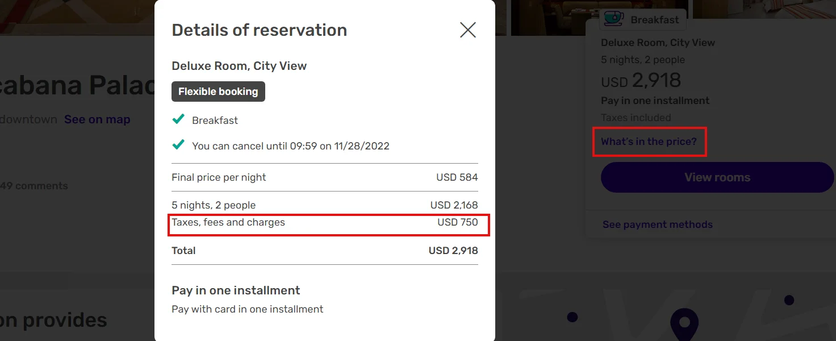This screenshot has width=836, height=341.
Task: Open the See on map link
Action: coord(97,119)
